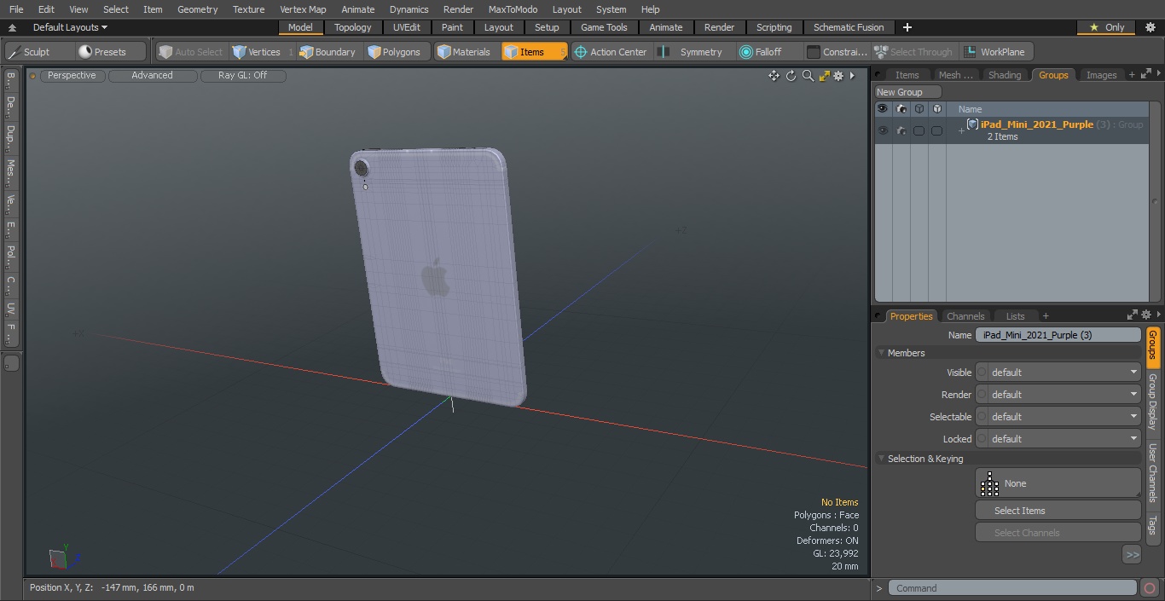Switch to Items selection mode
The image size is (1165, 601).
coord(534,52)
